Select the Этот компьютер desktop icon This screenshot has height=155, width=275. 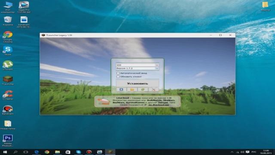click(x=8, y=7)
